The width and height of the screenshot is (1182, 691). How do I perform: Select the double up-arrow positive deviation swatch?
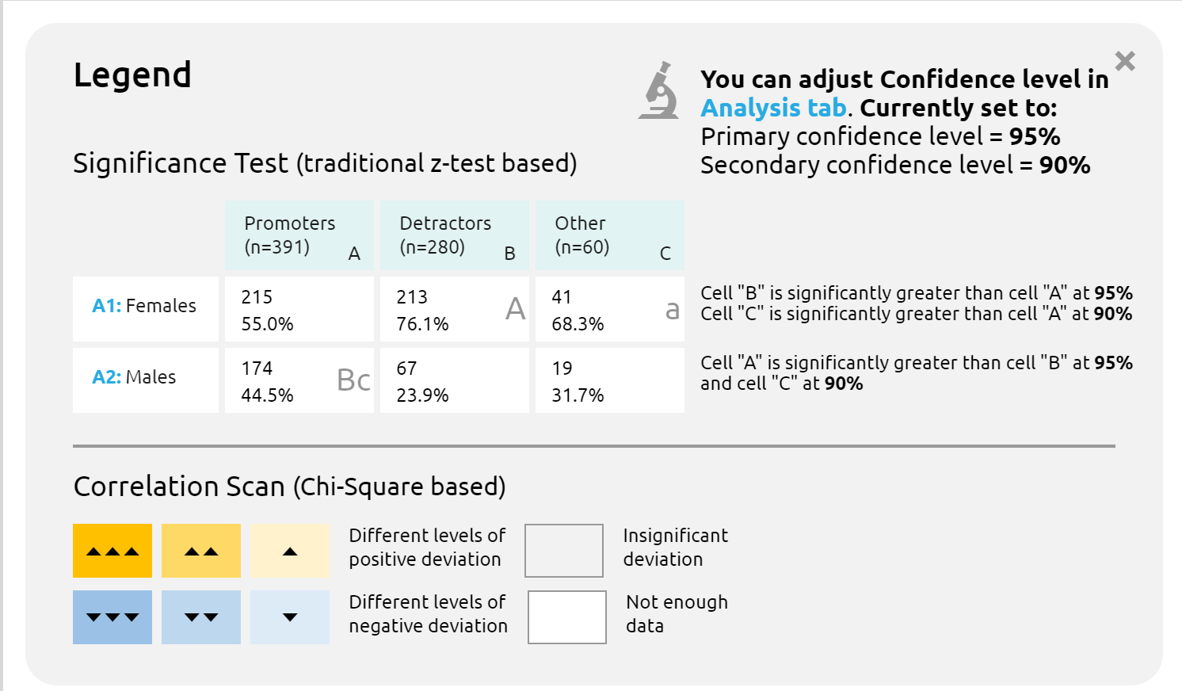coord(201,551)
